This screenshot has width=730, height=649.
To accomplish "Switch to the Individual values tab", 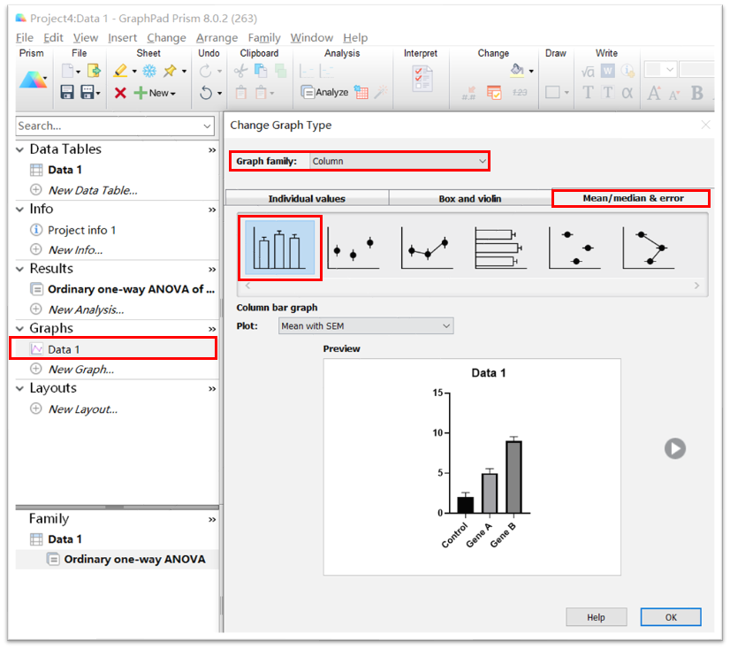I will coord(307,198).
